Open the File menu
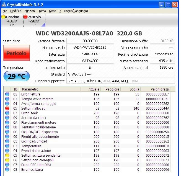The height and width of the screenshot is (176, 181). [5, 11]
